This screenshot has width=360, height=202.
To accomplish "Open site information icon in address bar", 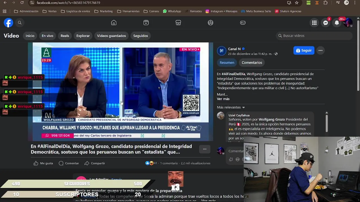I will [x=32, y=3].
